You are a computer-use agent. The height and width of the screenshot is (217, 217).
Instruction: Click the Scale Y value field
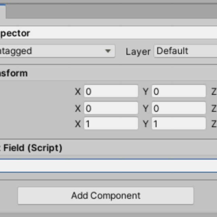(x=179, y=123)
